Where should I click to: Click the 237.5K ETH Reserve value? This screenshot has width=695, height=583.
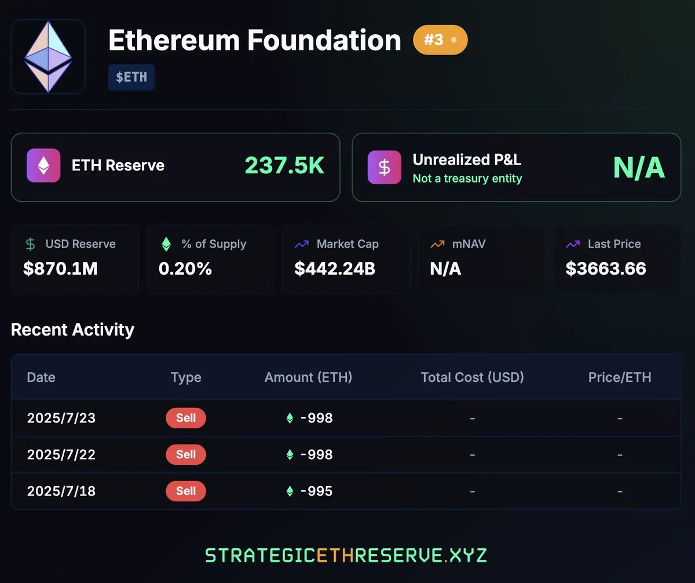[x=284, y=166]
